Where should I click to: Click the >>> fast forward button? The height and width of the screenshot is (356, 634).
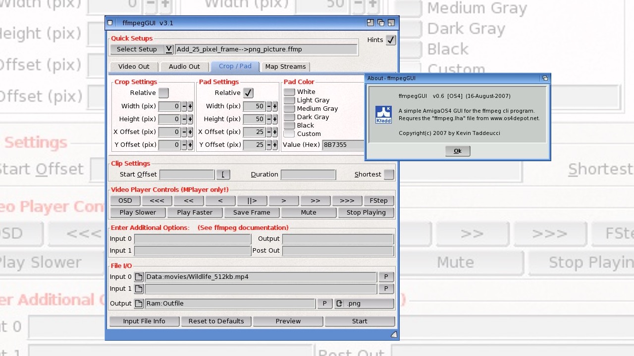[347, 201]
